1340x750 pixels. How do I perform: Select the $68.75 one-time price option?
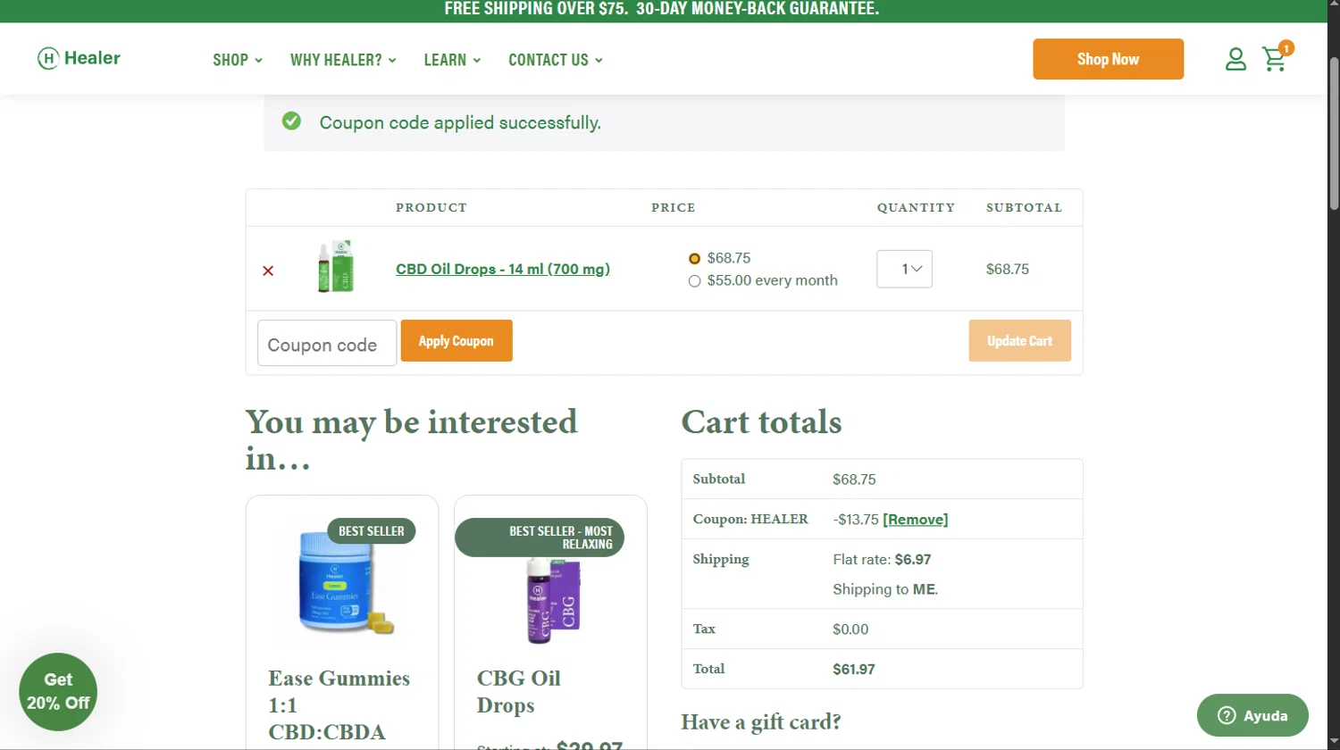694,259
